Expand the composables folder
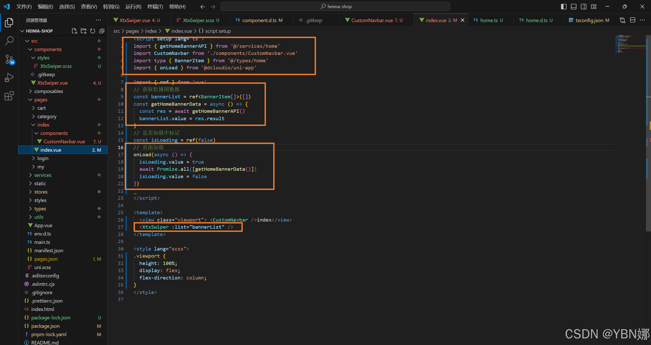The image size is (651, 345). tap(49, 91)
